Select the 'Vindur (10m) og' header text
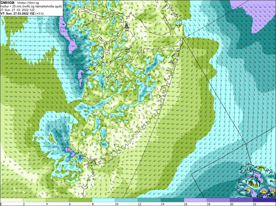The width and height of the screenshot is (276, 206). [28, 3]
